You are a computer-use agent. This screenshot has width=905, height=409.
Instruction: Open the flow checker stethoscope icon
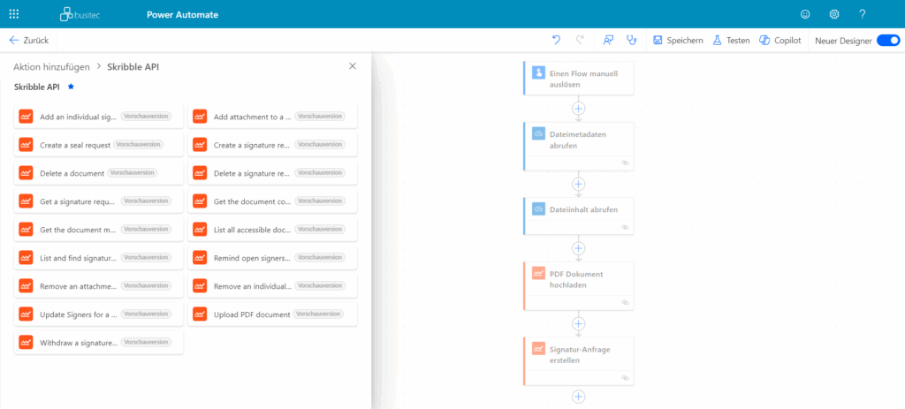point(631,41)
